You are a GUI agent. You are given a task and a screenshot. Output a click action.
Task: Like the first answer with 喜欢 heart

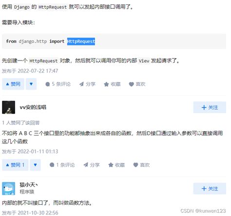coord(137,84)
